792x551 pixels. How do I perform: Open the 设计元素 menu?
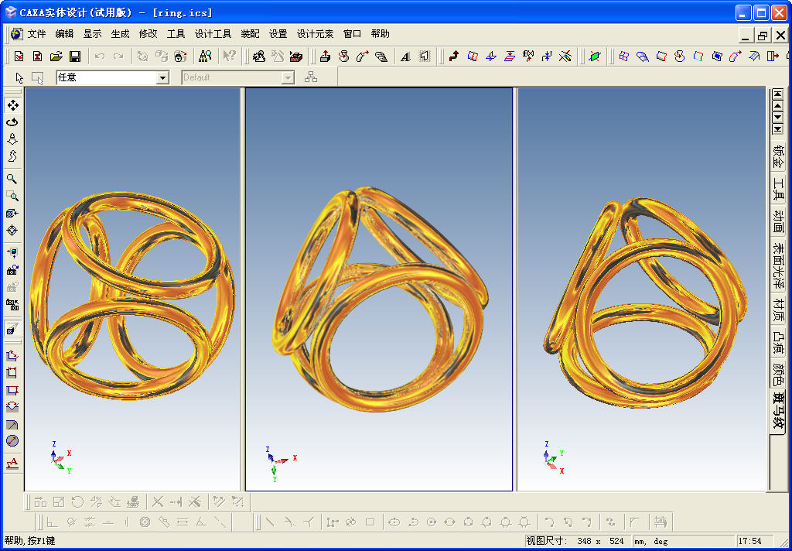pyautogui.click(x=316, y=34)
